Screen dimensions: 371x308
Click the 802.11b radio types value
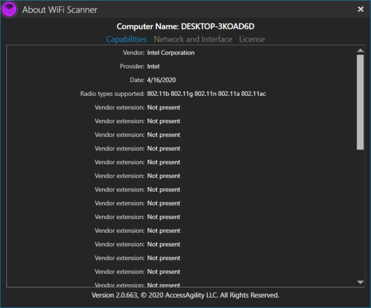(x=206, y=94)
